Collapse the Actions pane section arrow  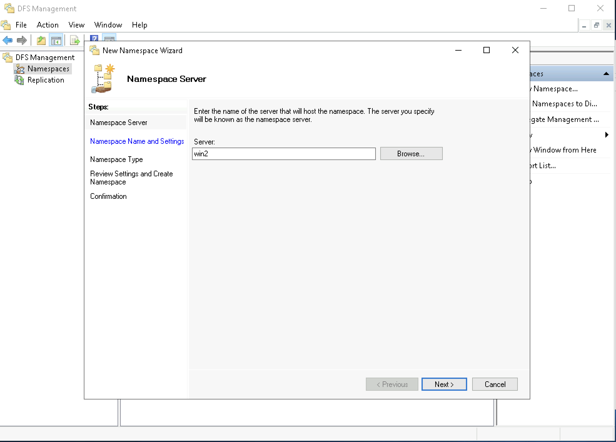[606, 74]
